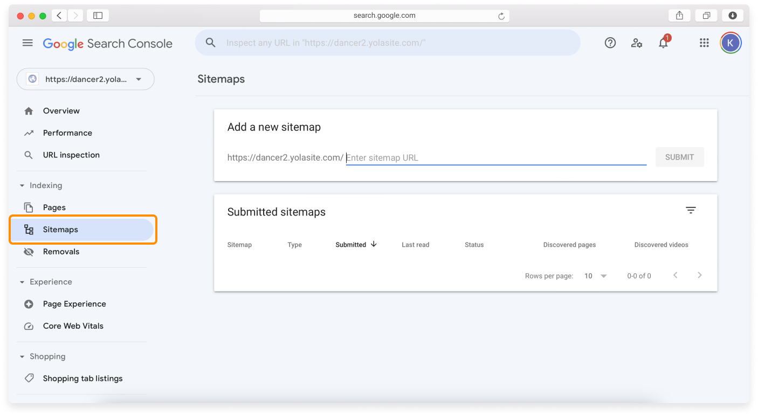This screenshot has width=758, height=416.
Task: Select the Removals sidebar item
Action: point(61,251)
